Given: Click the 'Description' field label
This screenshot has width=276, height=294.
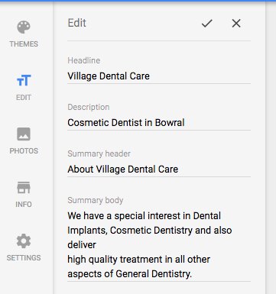Looking at the screenshot, I should tap(89, 107).
